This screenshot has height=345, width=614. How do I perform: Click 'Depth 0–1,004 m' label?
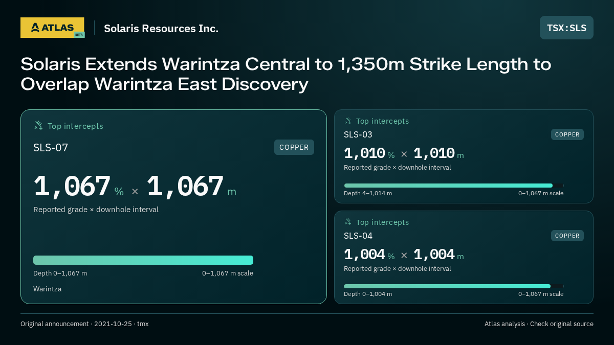pyautogui.click(x=368, y=294)
